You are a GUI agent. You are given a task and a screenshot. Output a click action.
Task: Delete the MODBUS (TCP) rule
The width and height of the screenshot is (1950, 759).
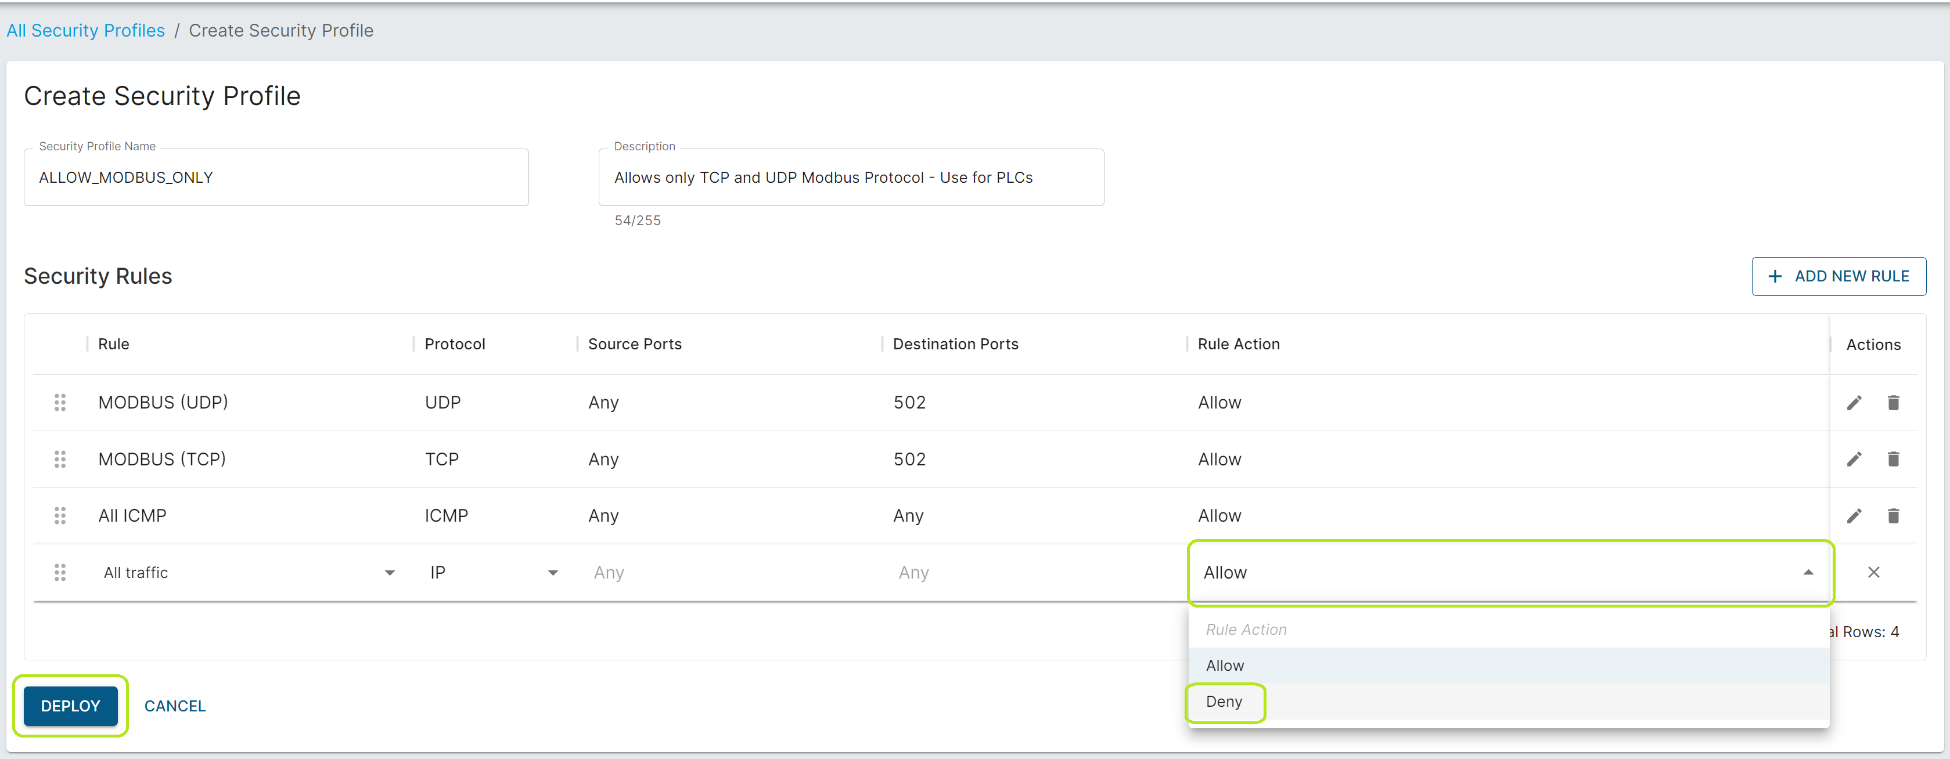1894,458
